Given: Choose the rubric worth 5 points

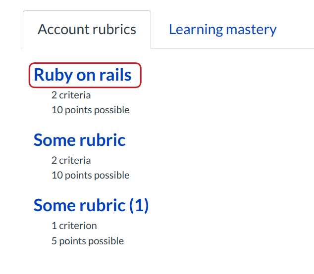Looking at the screenshot, I should (x=91, y=205).
